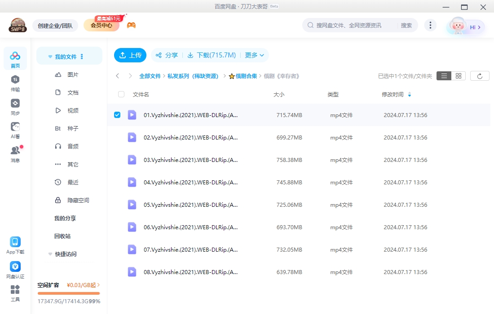The width and height of the screenshot is (494, 314).
Task: Go to 全部文件 breadcrumb
Action: [150, 76]
